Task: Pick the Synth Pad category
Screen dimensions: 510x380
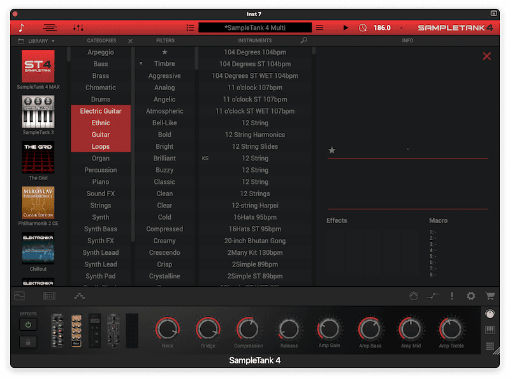Action: (x=101, y=276)
